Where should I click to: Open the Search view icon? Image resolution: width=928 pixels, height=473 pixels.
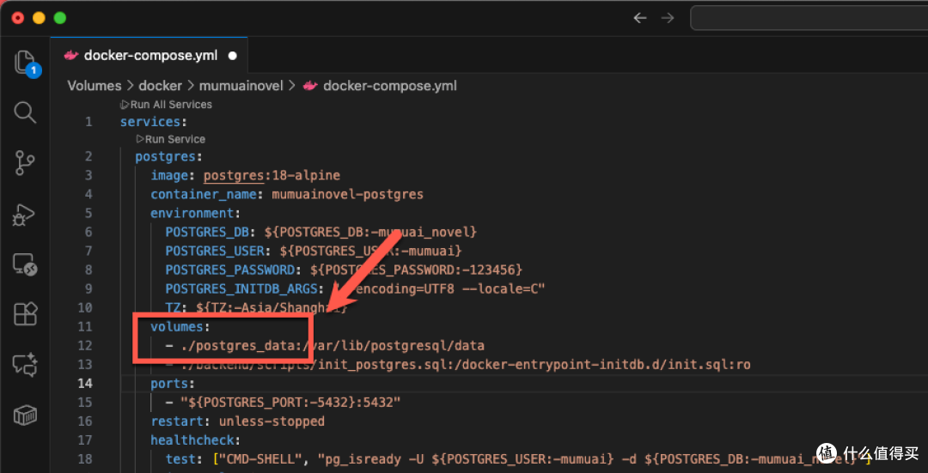pos(25,112)
